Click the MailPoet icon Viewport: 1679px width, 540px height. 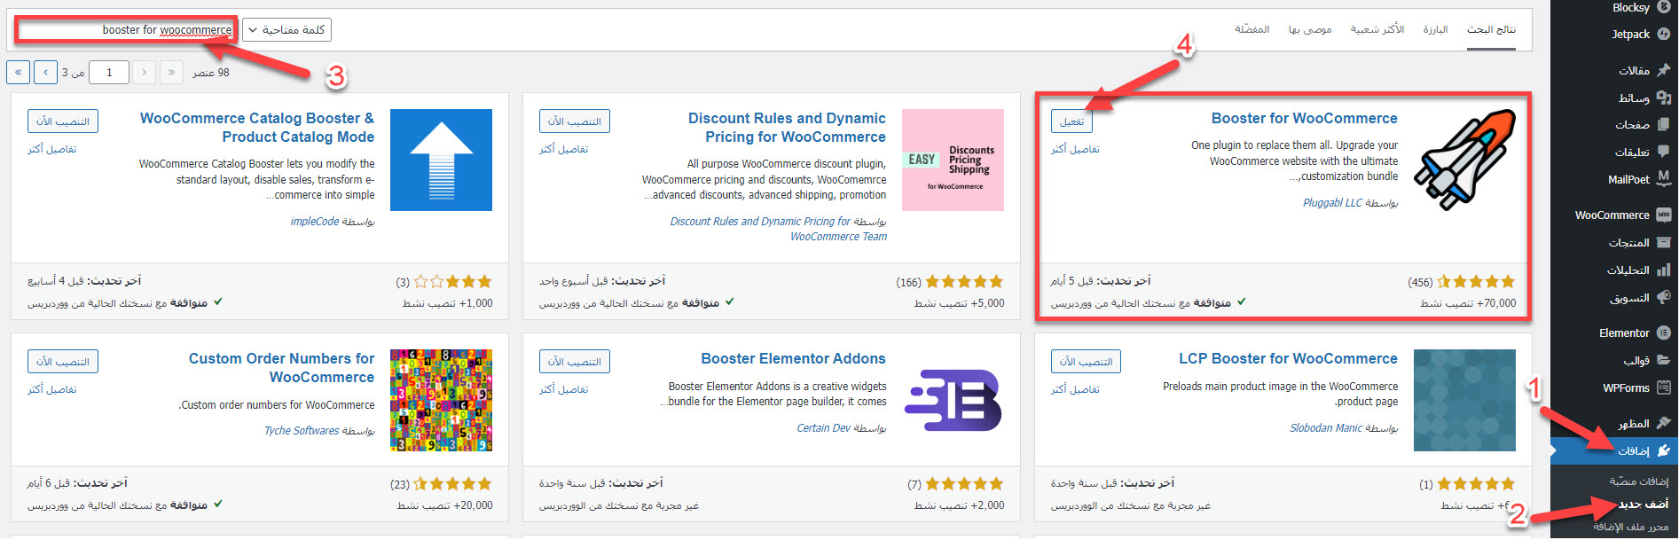pyautogui.click(x=1663, y=178)
